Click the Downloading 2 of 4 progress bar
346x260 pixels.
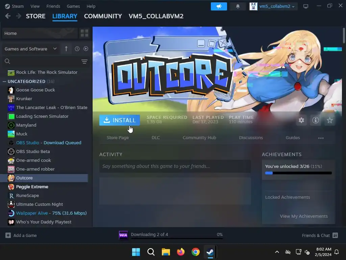(x=176, y=239)
